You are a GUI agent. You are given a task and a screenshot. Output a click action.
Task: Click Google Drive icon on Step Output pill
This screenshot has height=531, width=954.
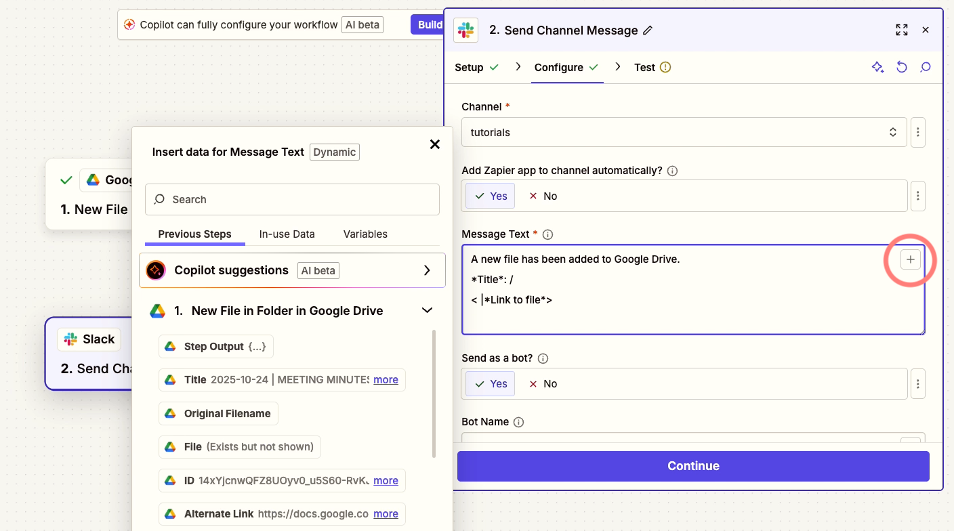tap(171, 347)
